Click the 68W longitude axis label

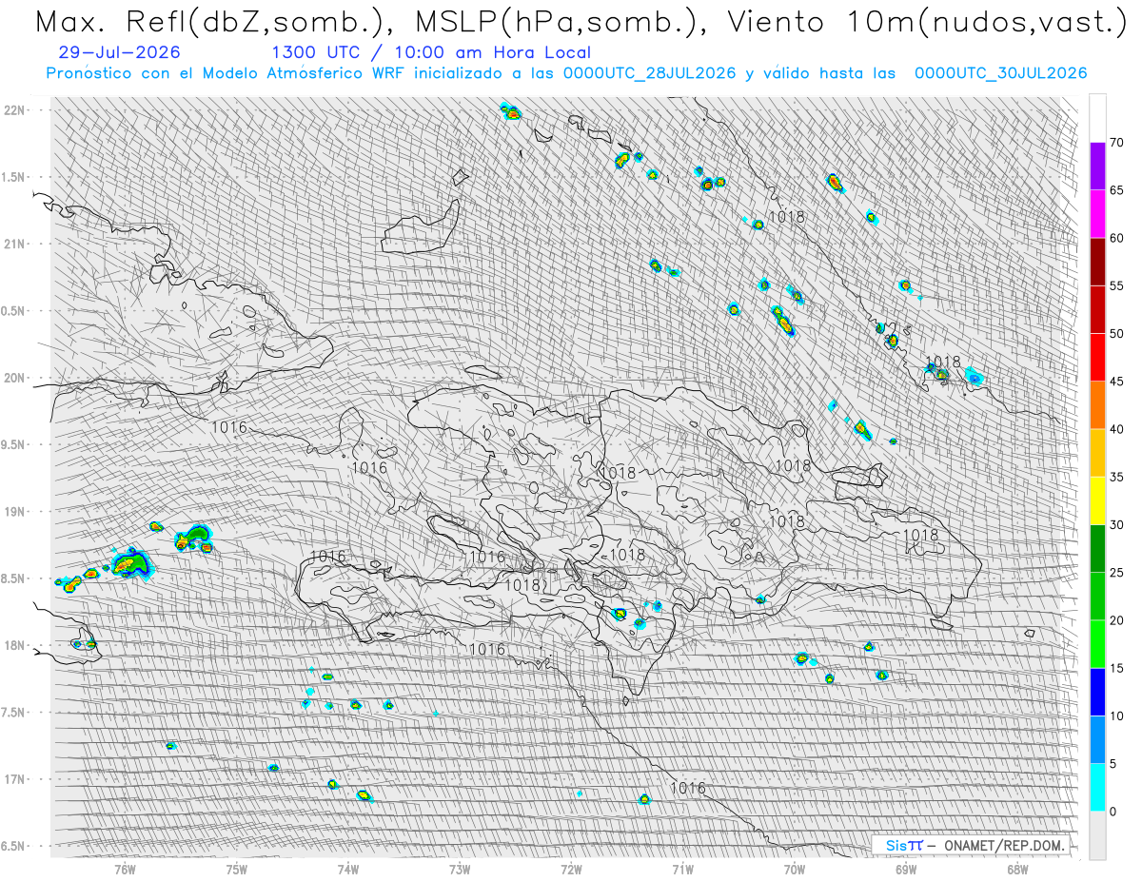pos(1017,869)
